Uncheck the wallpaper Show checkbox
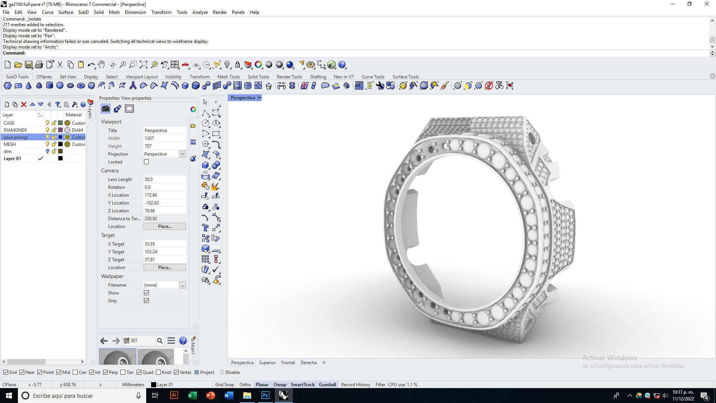Image resolution: width=716 pixels, height=403 pixels. [x=146, y=293]
